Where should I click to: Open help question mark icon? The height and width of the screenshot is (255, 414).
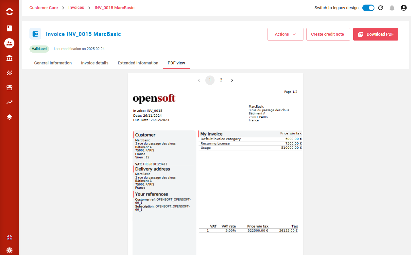coord(9,251)
